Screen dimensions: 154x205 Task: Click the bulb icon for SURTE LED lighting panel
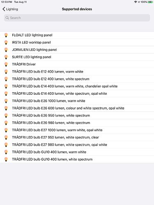point(6,57)
